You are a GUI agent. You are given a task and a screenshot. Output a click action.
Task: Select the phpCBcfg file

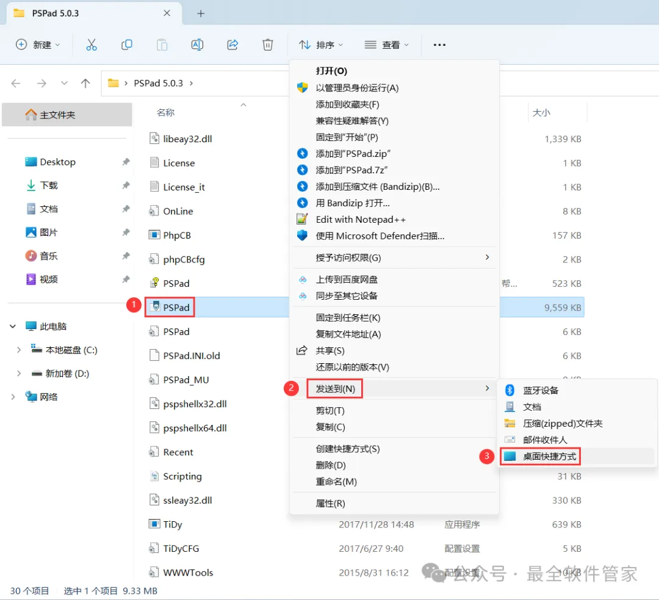point(184,259)
